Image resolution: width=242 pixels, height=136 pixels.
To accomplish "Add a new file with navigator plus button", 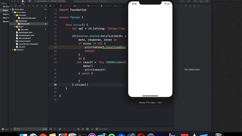I will point(11,129).
